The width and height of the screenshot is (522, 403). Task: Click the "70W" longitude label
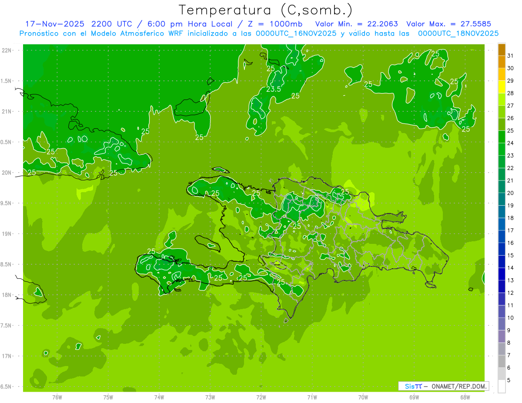pos(363,397)
